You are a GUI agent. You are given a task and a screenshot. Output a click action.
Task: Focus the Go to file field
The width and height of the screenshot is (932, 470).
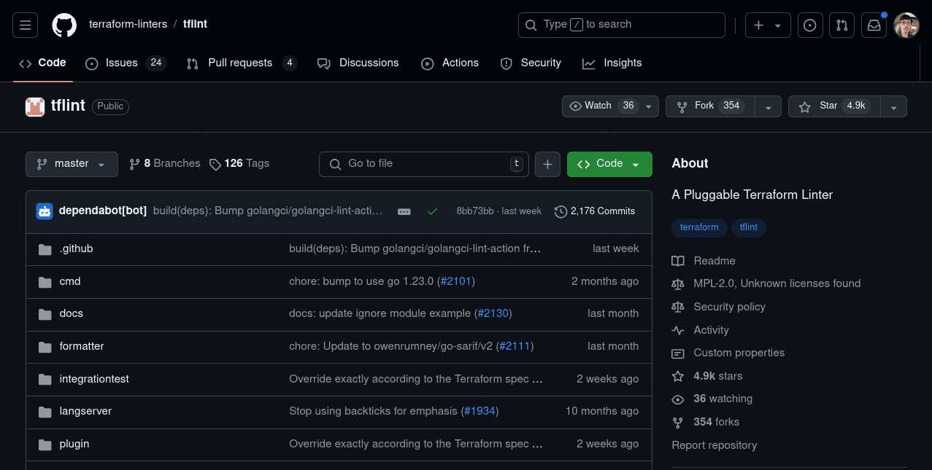click(424, 164)
